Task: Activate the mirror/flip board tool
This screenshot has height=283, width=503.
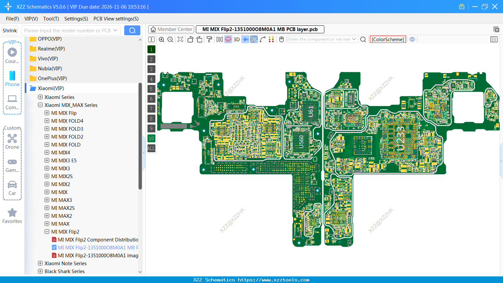Action: point(220,39)
